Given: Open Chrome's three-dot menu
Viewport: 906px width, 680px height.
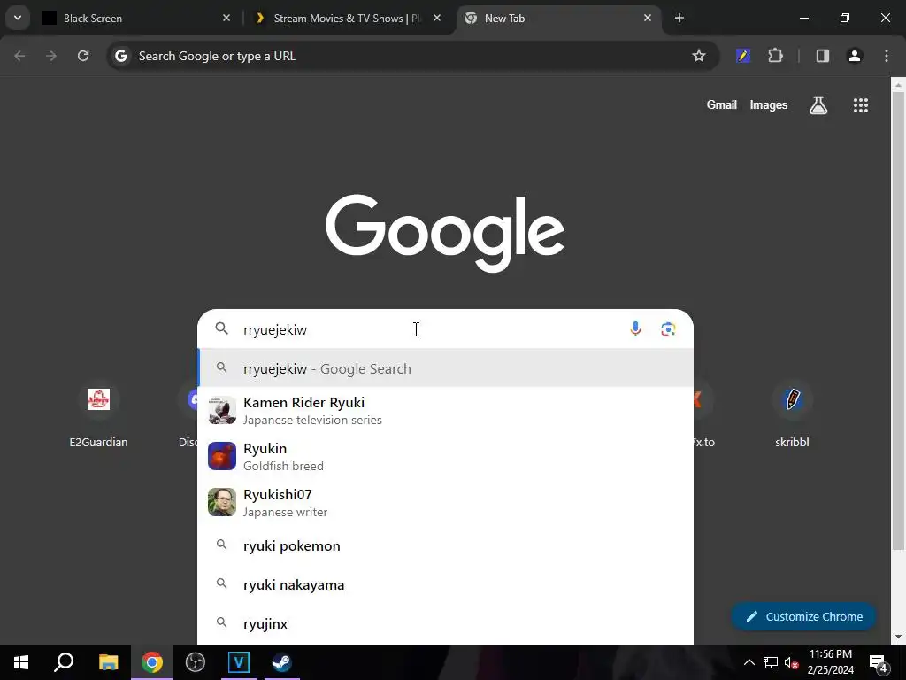Looking at the screenshot, I should pyautogui.click(x=887, y=56).
